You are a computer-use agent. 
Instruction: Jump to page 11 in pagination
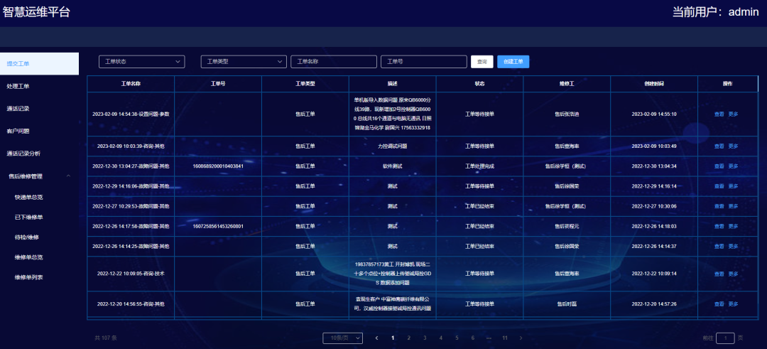[x=505, y=338]
